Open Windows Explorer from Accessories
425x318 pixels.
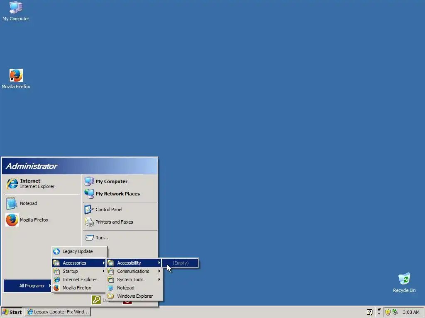[x=134, y=296]
